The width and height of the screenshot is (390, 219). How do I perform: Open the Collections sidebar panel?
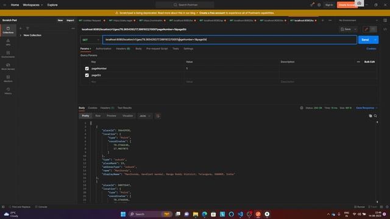[8, 30]
